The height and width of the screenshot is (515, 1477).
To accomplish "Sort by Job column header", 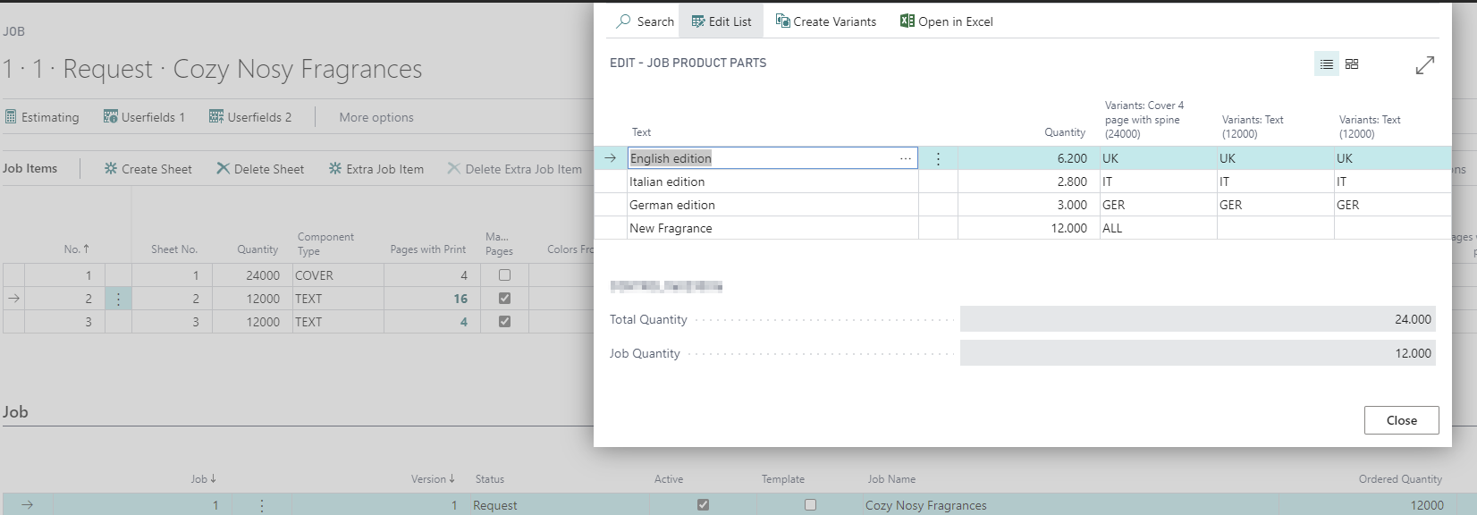I will click(204, 479).
